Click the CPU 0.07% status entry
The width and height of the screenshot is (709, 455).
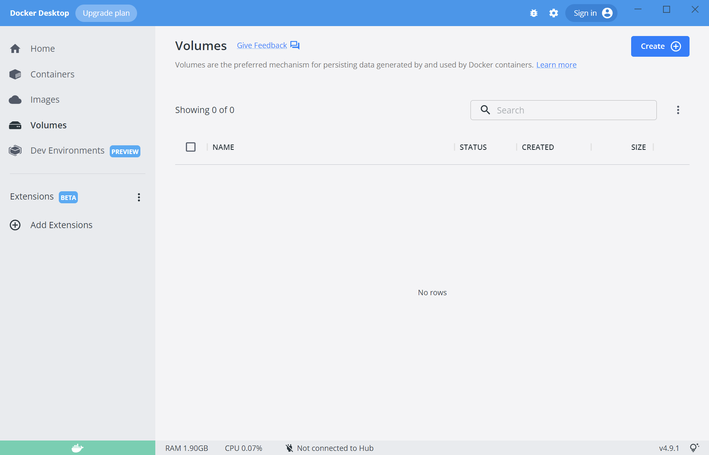click(244, 448)
